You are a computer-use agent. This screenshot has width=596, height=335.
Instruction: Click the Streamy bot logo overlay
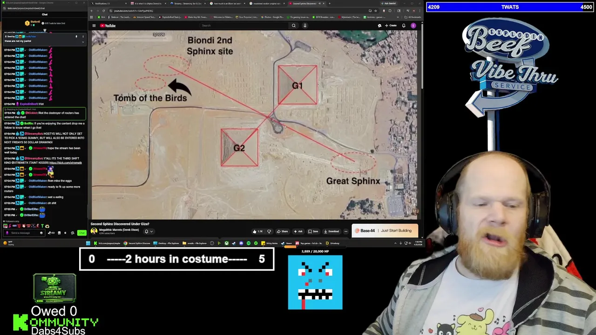click(x=54, y=288)
